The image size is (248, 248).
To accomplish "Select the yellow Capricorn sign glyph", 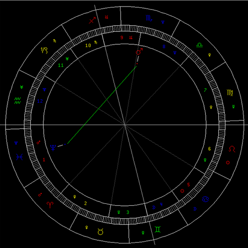I will pyautogui.click(x=44, y=50).
